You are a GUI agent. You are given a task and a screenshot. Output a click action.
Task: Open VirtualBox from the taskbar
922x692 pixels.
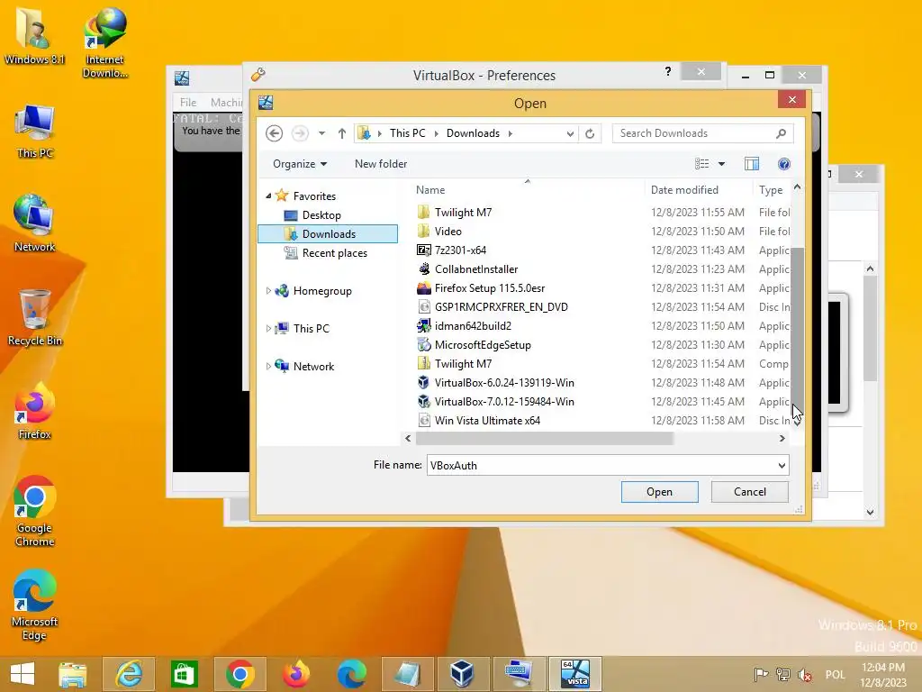tap(462, 674)
